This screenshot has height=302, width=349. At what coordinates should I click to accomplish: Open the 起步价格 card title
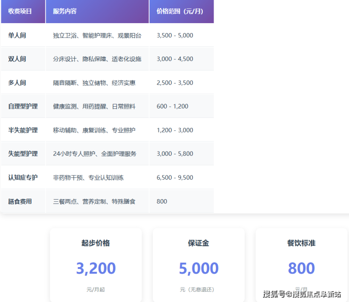pyautogui.click(x=96, y=243)
